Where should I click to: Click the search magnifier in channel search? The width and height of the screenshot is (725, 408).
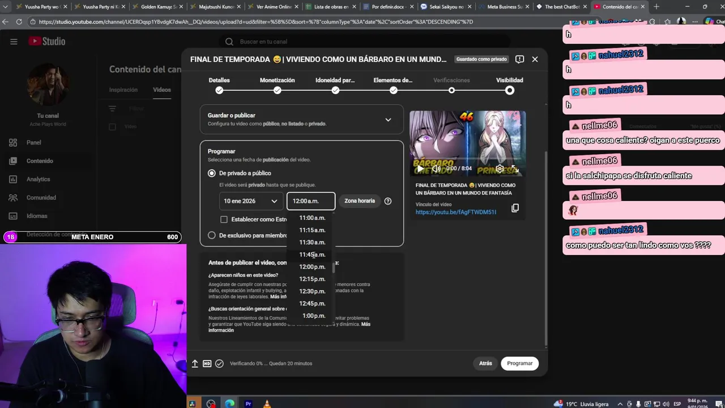[x=229, y=41]
